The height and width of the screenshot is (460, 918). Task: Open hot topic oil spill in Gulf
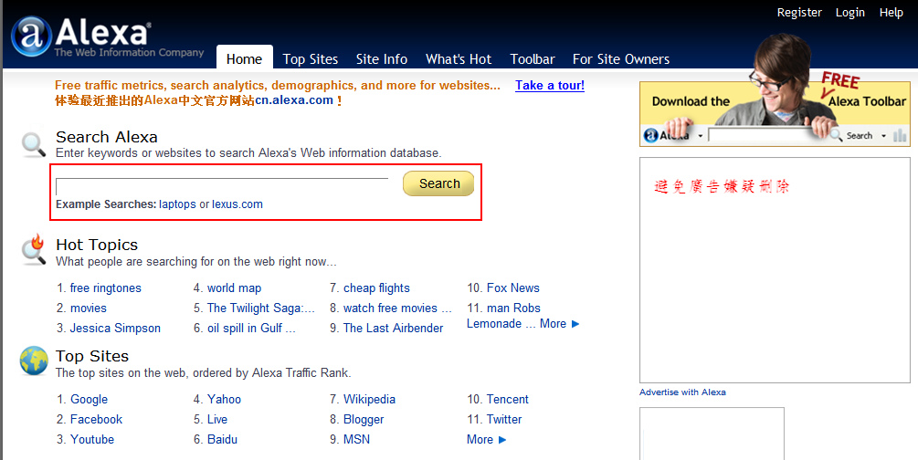tap(251, 328)
